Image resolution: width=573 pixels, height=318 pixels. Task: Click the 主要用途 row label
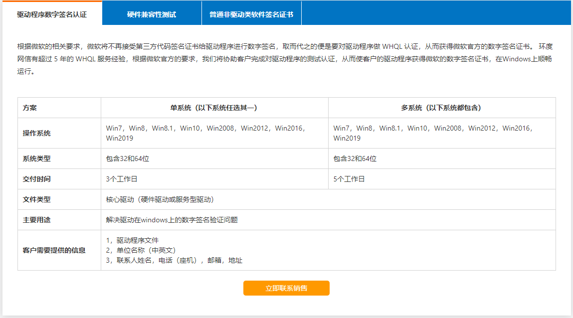point(36,220)
